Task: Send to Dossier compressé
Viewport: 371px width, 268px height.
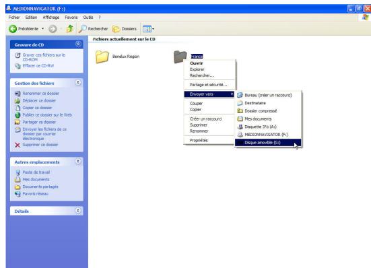Action: (268, 111)
